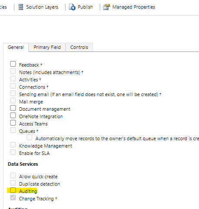Click the Solution Layers icon
Image resolution: width=199 pixels, height=209 pixels.
pyautogui.click(x=21, y=7)
